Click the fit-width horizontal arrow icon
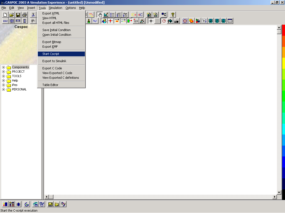Viewport: 285px width, 213px height. pos(18,21)
